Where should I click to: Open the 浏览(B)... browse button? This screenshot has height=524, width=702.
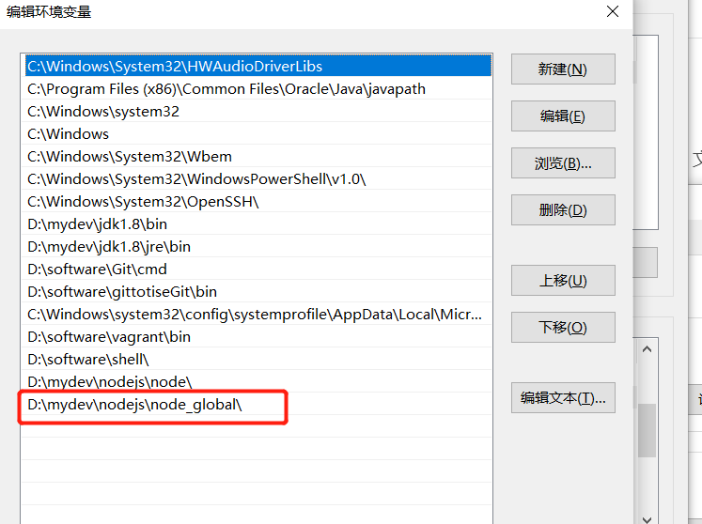click(x=563, y=162)
